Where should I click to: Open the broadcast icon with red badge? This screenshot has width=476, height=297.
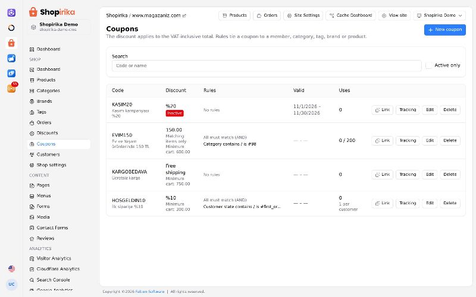pos(11,88)
